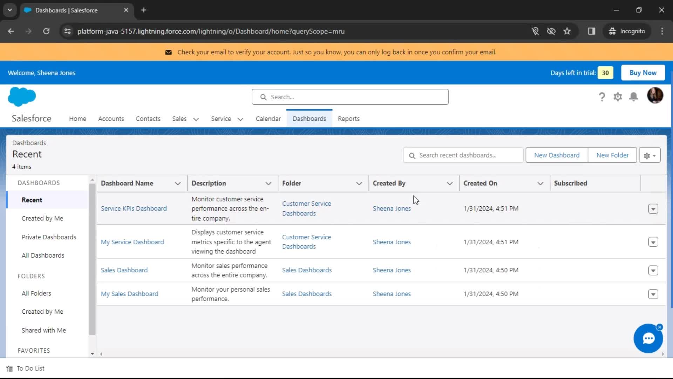673x379 pixels.
Task: Expand the Service nav dropdown chevron
Action: 240,119
